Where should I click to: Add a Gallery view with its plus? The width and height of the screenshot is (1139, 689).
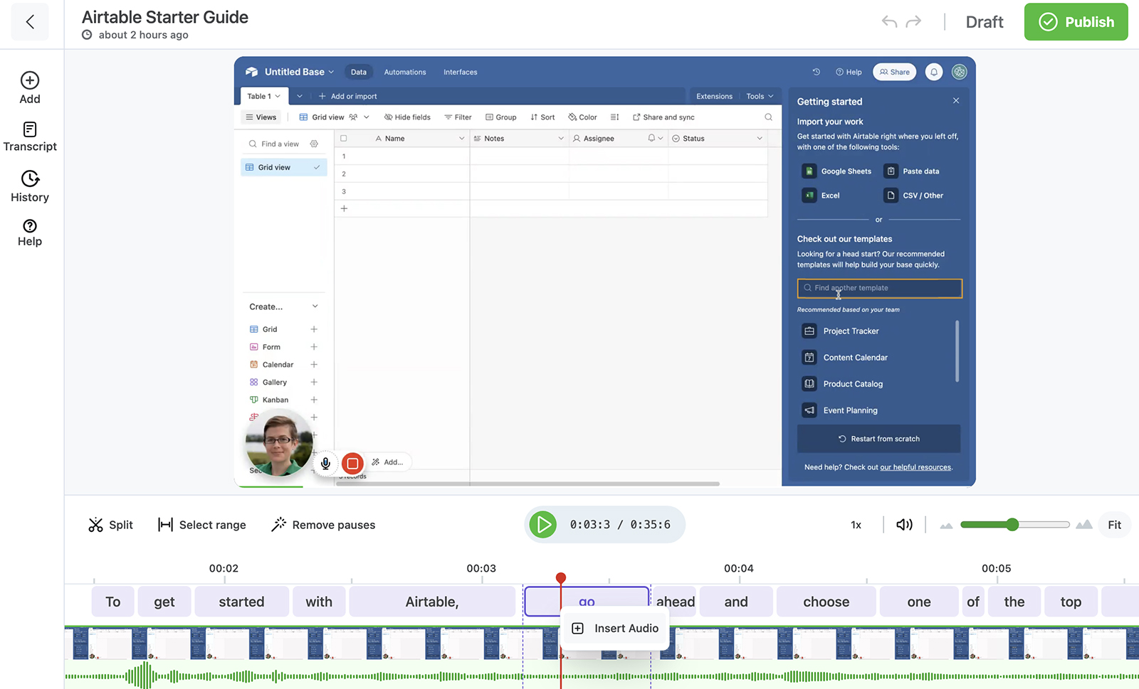(314, 383)
